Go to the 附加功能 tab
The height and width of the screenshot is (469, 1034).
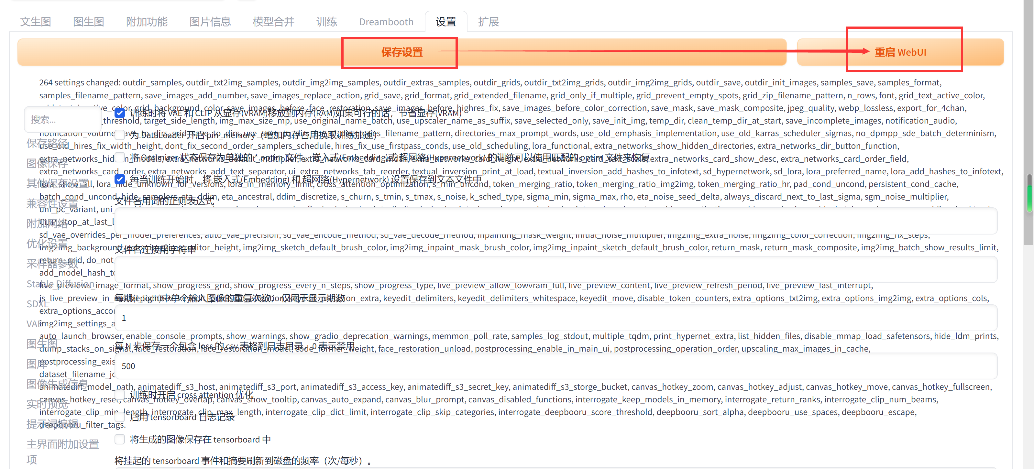click(147, 22)
